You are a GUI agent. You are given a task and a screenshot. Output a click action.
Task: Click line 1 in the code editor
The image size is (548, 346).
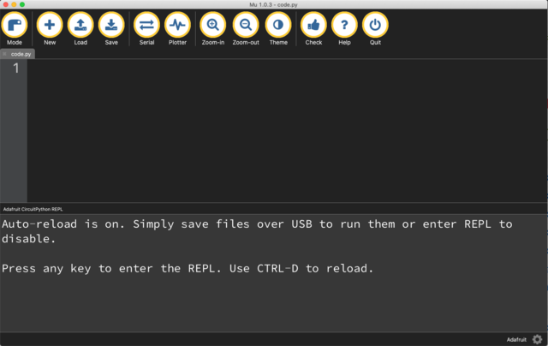287,69
